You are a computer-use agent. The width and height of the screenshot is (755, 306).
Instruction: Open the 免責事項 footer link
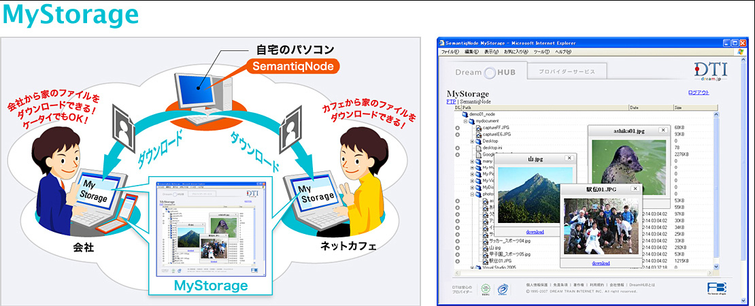(x=560, y=285)
